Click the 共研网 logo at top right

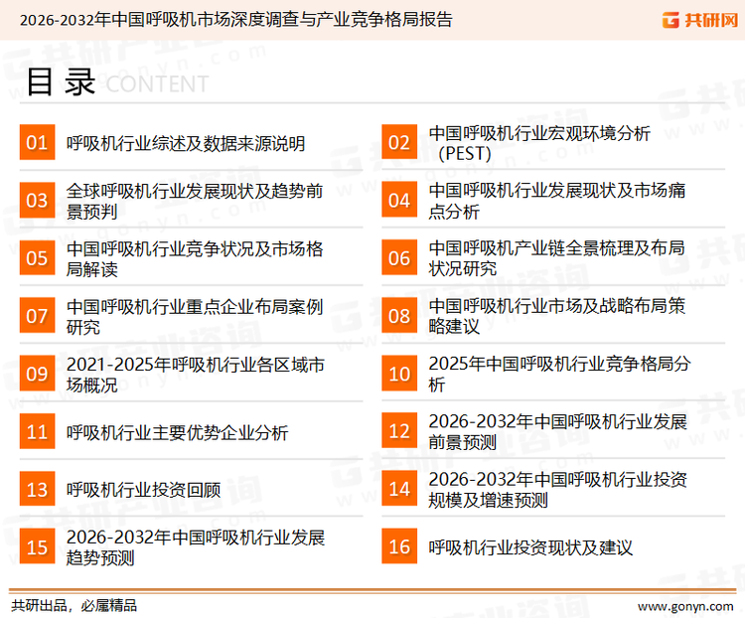tap(700, 20)
